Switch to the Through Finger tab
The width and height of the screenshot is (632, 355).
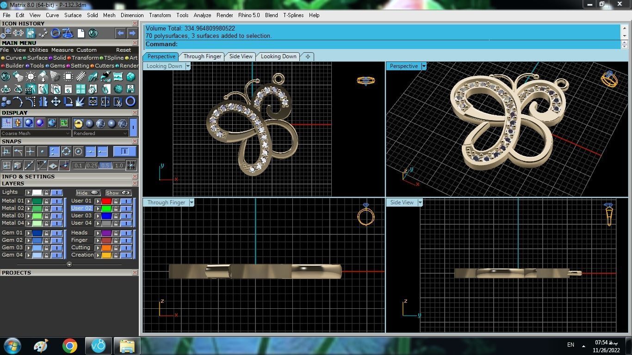coord(202,56)
